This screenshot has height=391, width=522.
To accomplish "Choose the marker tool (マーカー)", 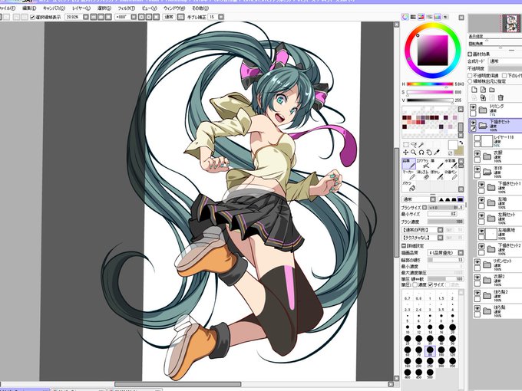I will (x=408, y=175).
